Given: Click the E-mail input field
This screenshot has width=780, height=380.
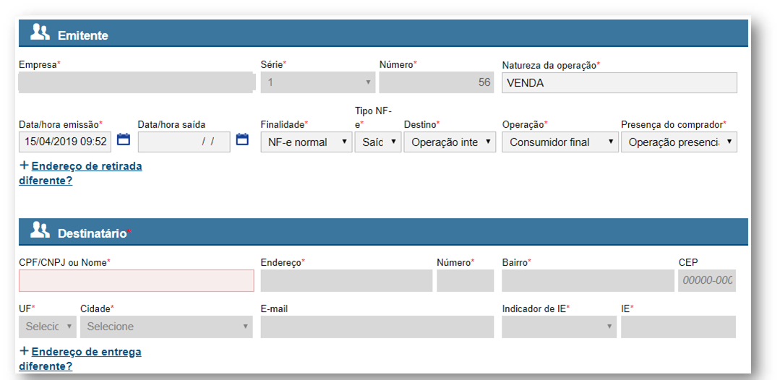Looking at the screenshot, I should [x=377, y=327].
